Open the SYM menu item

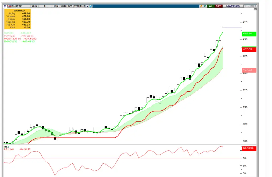[76, 6]
